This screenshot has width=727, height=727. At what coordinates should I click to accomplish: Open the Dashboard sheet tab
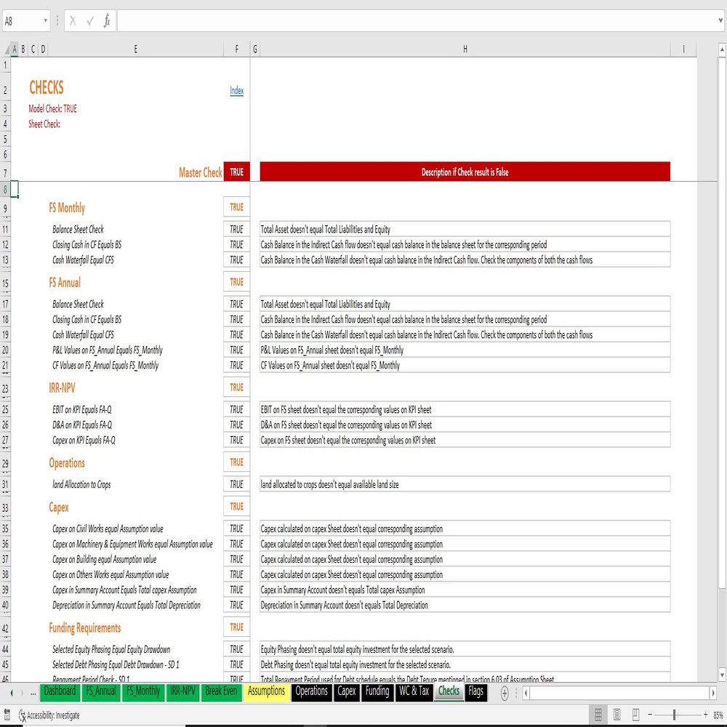[x=60, y=691]
